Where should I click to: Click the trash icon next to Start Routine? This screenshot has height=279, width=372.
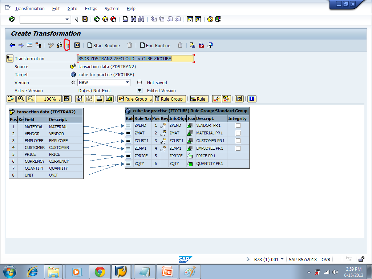tap(129, 45)
